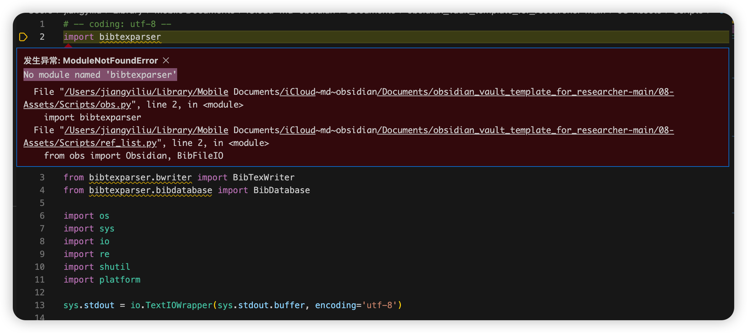
Task: Close the ModuleNotFoundError exception popup
Action: 166,60
